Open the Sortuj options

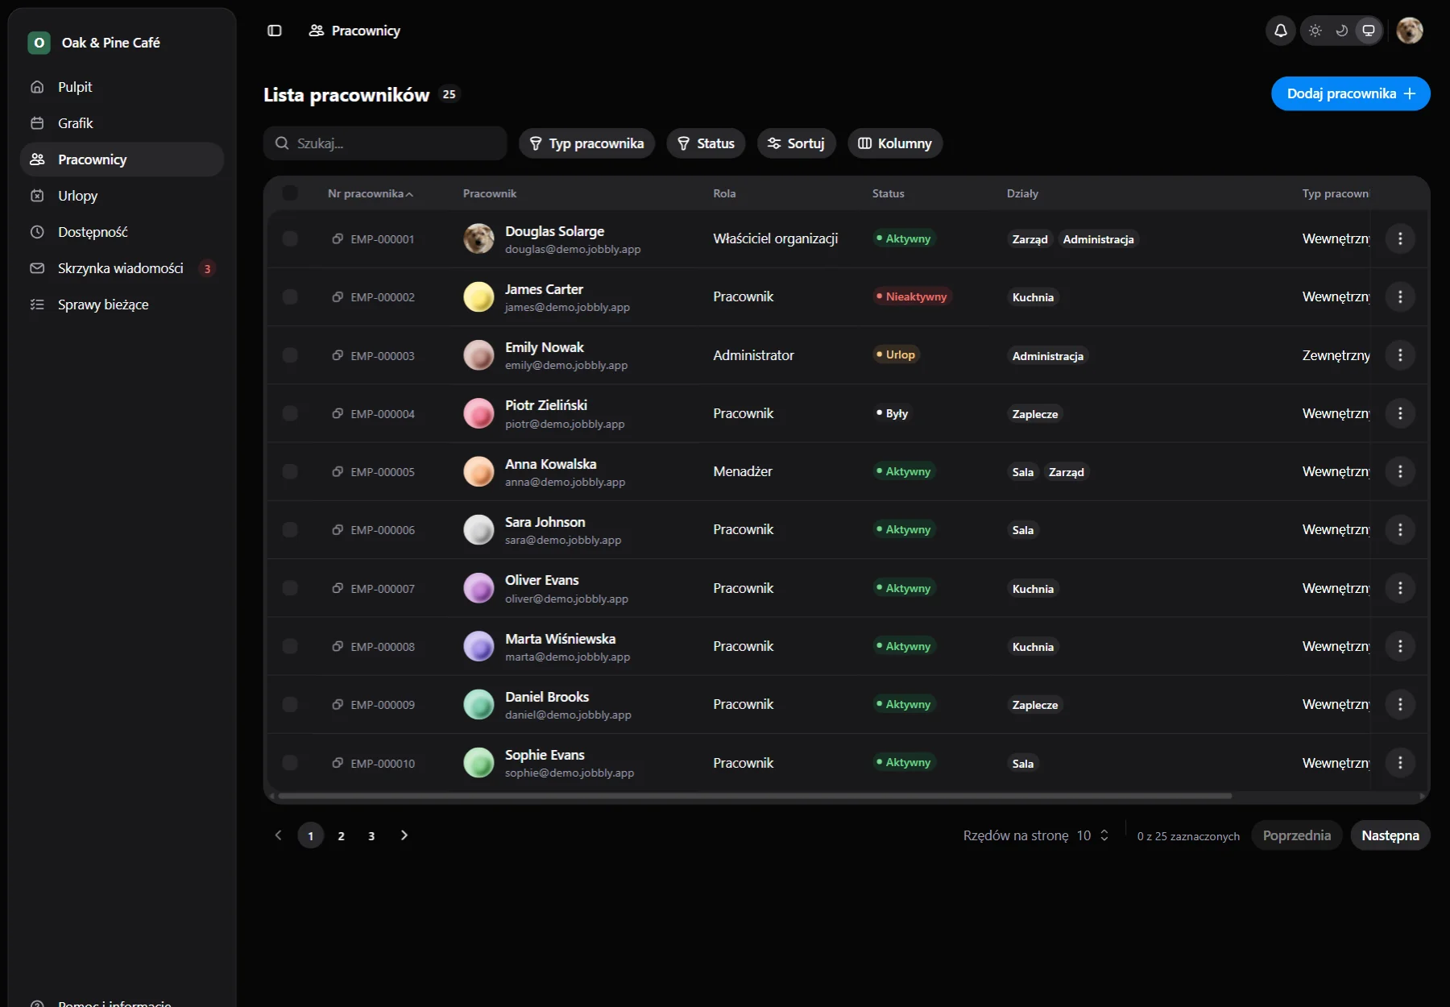coord(796,143)
